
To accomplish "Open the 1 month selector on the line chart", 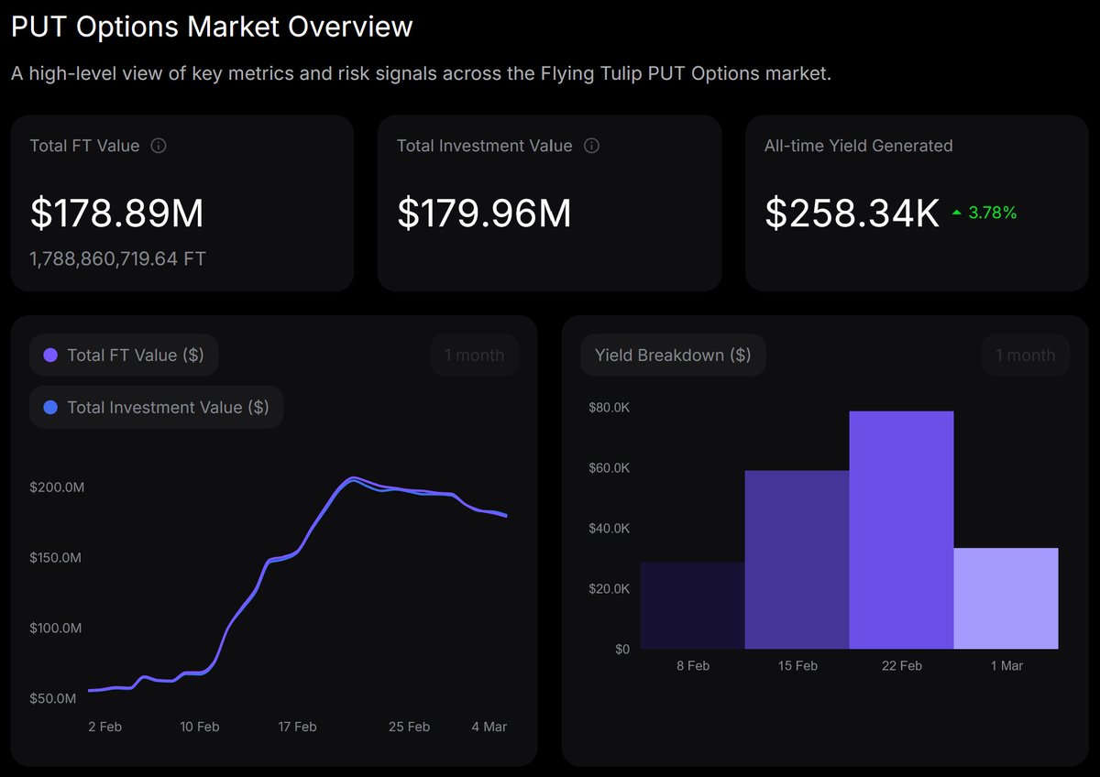I will tap(474, 356).
